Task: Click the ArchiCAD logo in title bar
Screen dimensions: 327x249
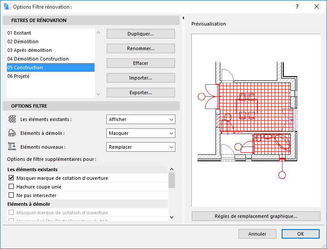Action: [x=7, y=6]
